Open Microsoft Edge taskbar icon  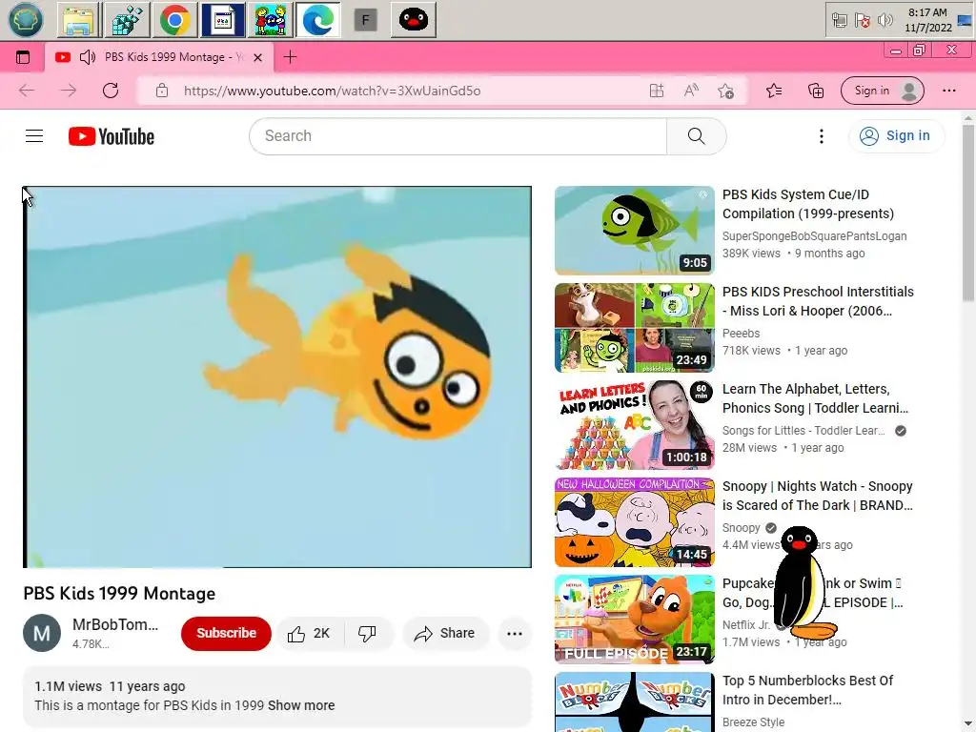318,20
